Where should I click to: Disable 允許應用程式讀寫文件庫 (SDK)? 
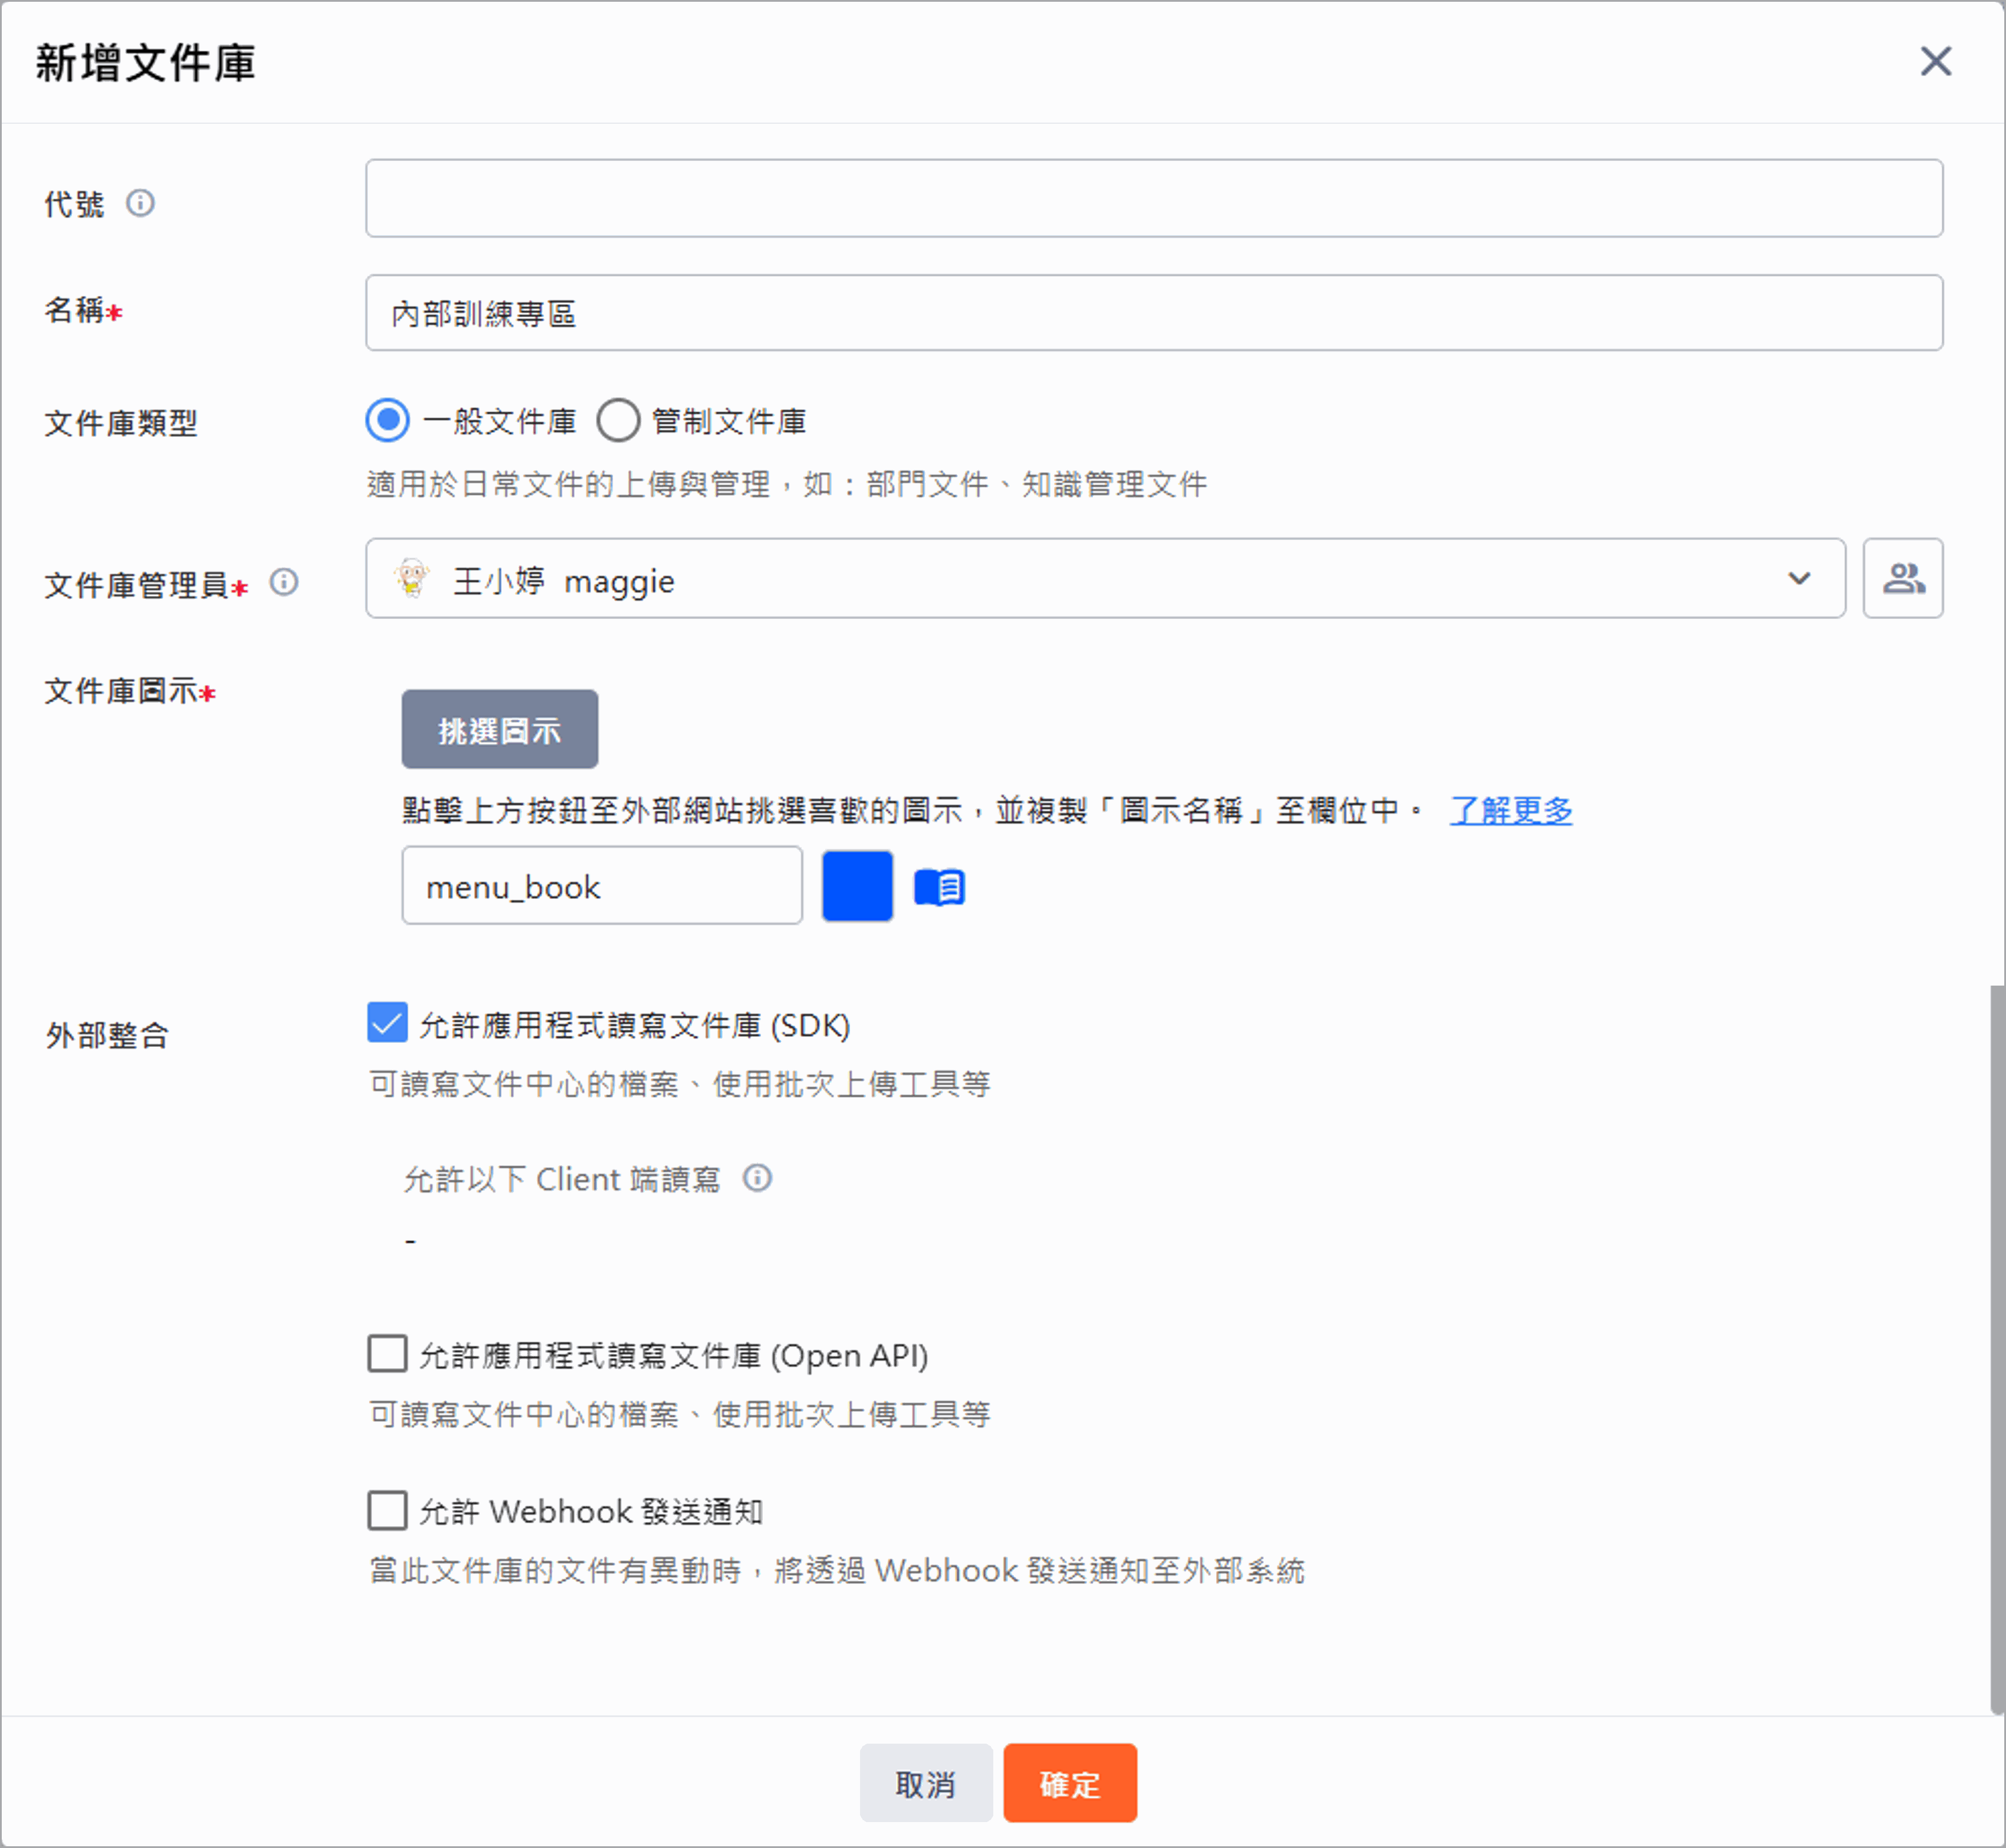click(x=386, y=1024)
